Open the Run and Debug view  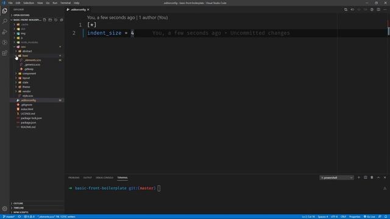pyautogui.click(x=4, y=32)
